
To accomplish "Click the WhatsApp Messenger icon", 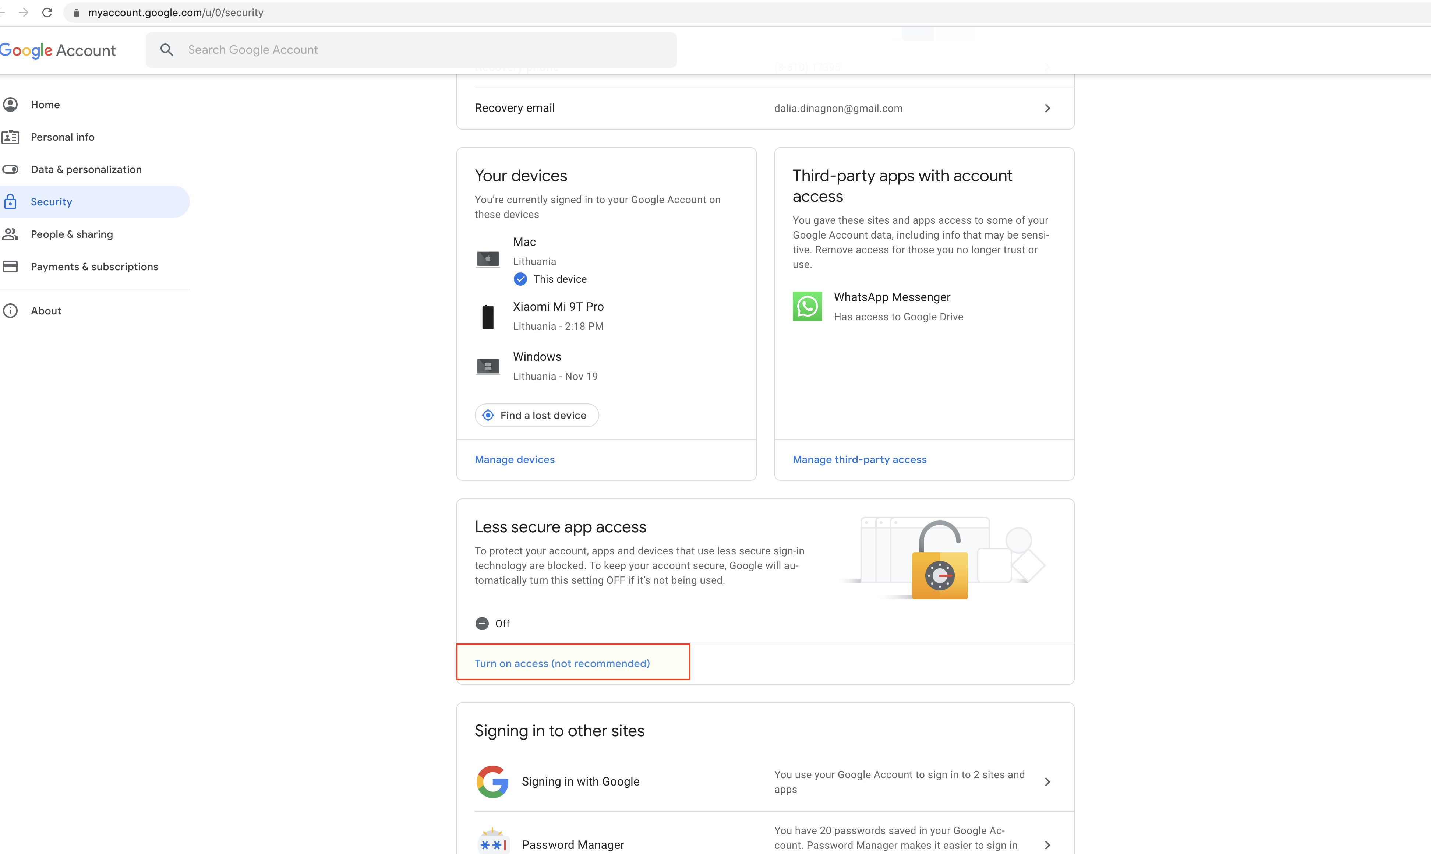I will pos(807,306).
